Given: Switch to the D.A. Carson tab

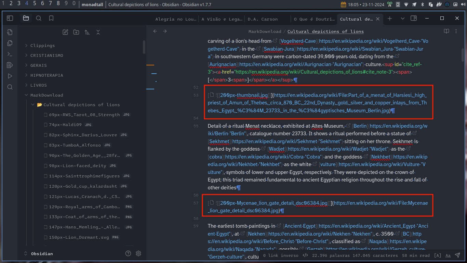Looking at the screenshot, I should point(263,19).
